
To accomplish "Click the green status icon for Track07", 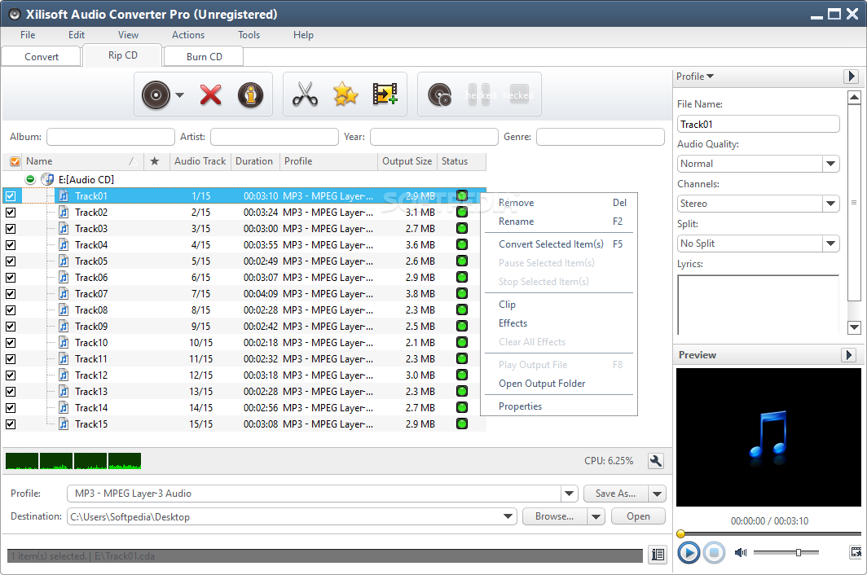I will click(x=462, y=293).
